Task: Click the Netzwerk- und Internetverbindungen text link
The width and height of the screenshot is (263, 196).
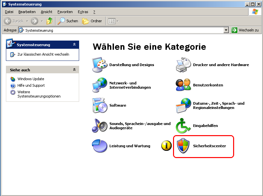Action: (130, 85)
